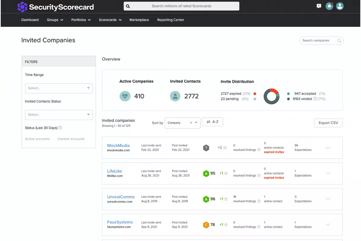Open Marketplace
This screenshot has width=361, height=241.
[139, 20]
